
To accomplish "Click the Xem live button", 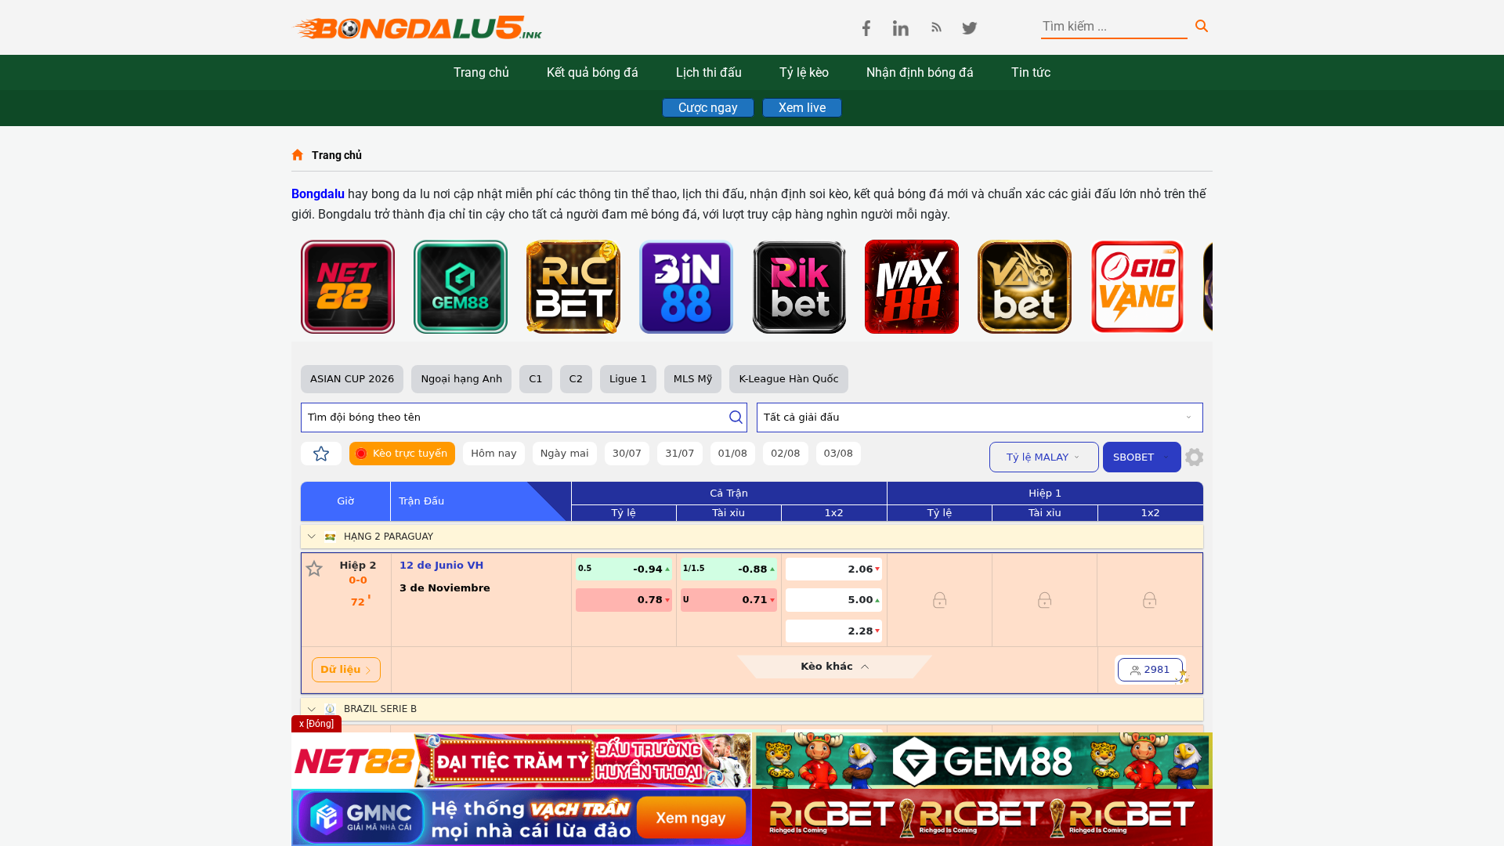I will (x=802, y=108).
